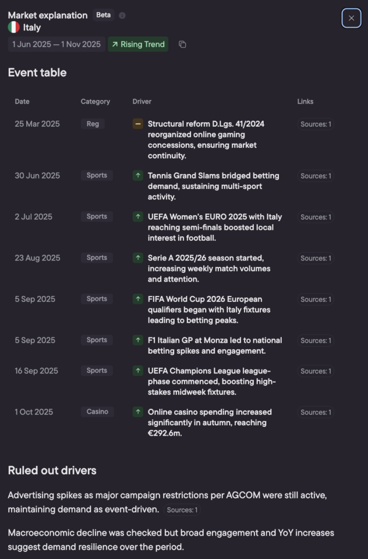Click the up-arrow icon for F1 Italian GP
This screenshot has width=368, height=559.
(138, 340)
